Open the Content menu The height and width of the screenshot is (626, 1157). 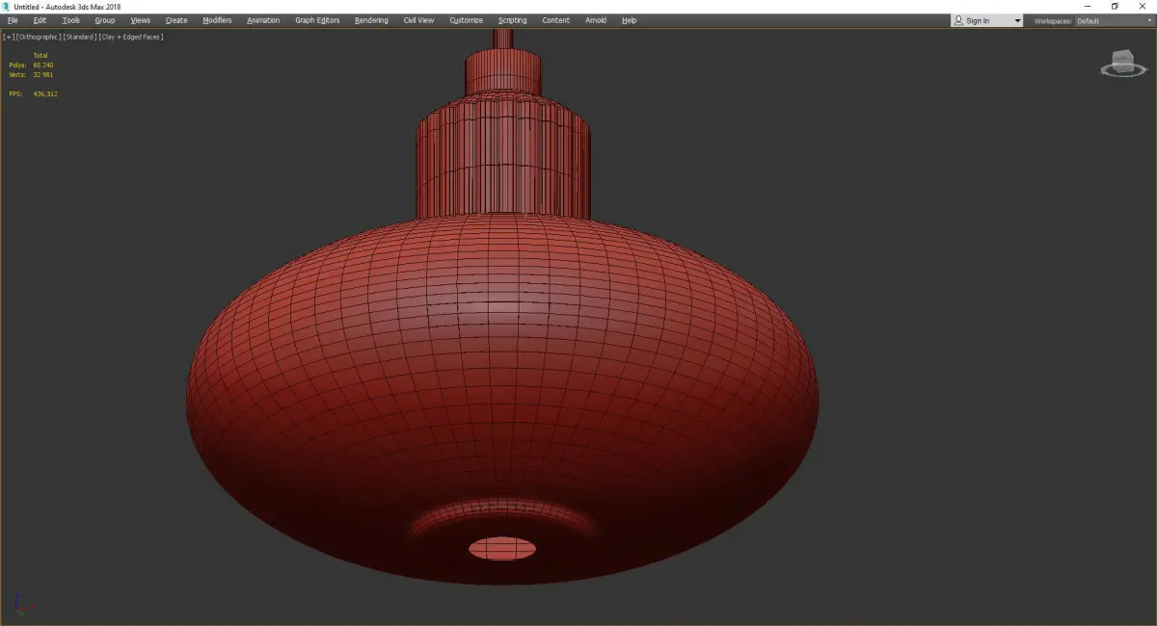[556, 20]
